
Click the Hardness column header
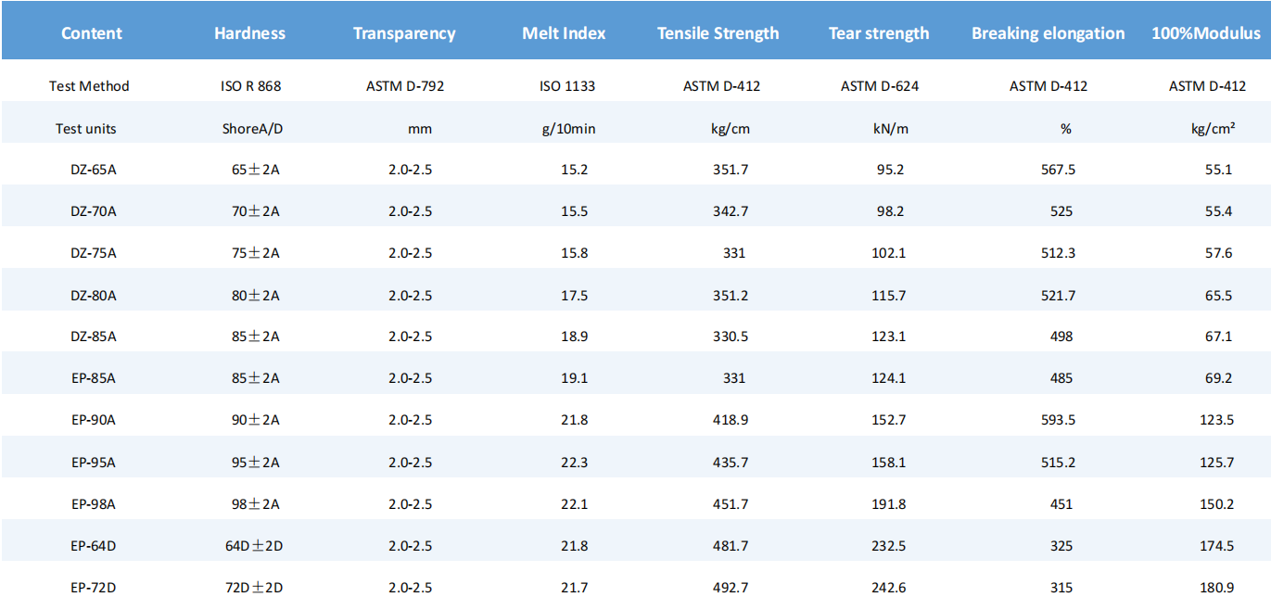tap(249, 33)
